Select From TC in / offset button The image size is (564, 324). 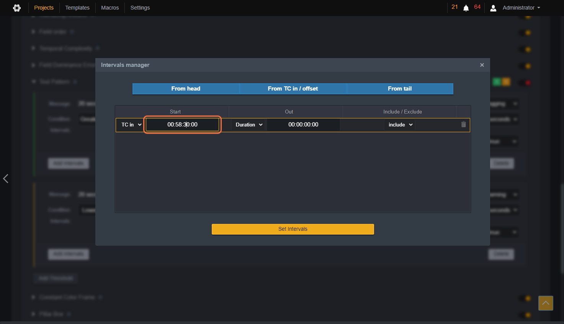[293, 89]
